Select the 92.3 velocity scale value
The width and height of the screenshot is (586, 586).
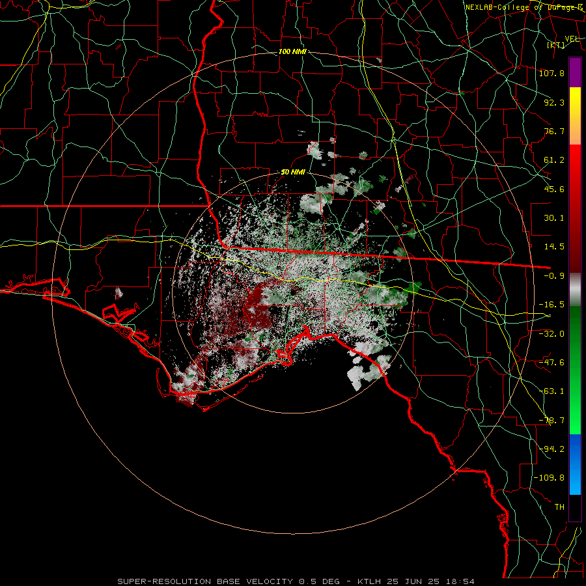point(554,102)
